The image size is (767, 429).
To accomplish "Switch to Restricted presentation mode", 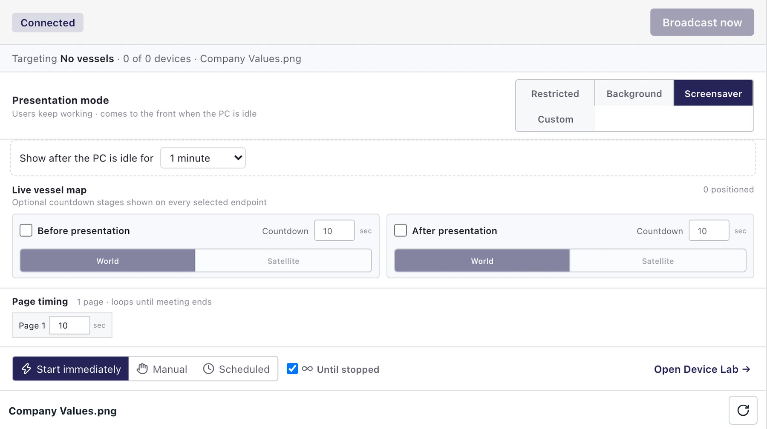I will point(555,93).
